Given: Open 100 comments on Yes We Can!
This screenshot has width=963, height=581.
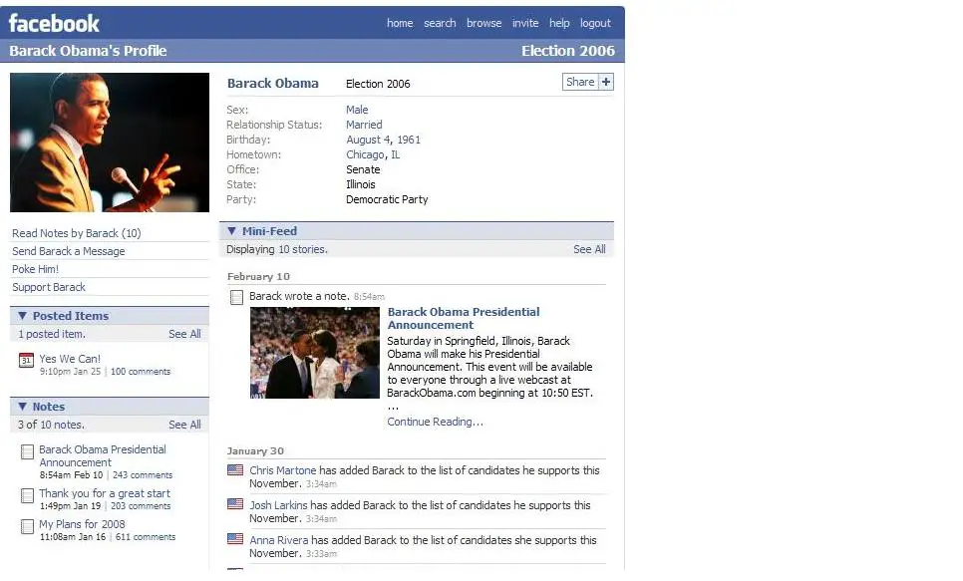Looking at the screenshot, I should [141, 372].
